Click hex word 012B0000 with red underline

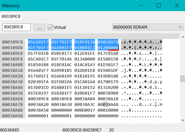[x=108, y=48]
